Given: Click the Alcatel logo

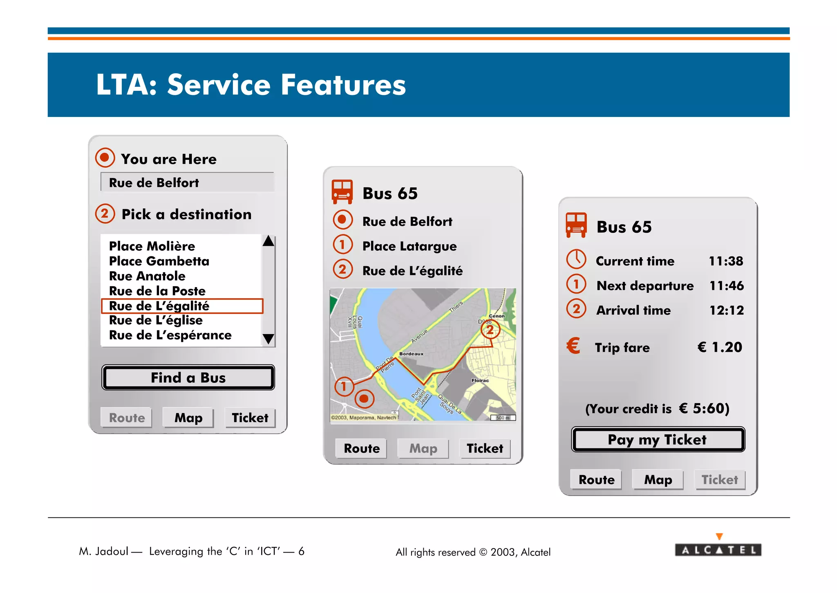Looking at the screenshot, I should click(718, 546).
